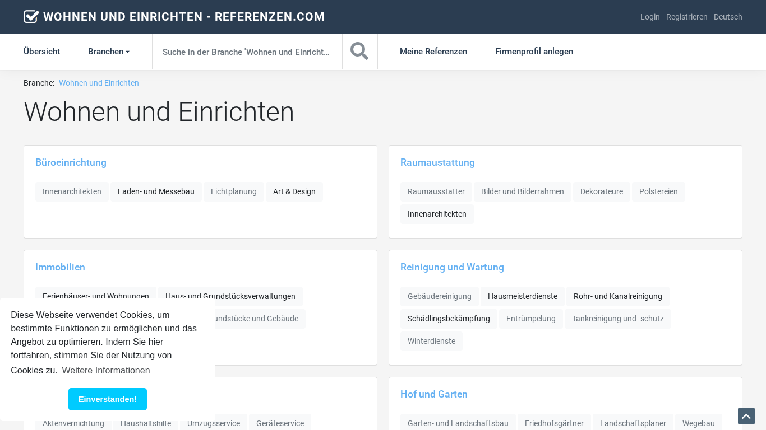The width and height of the screenshot is (766, 430).
Task: Choose the Schädlingsbekämpfung tag
Action: tap(449, 319)
